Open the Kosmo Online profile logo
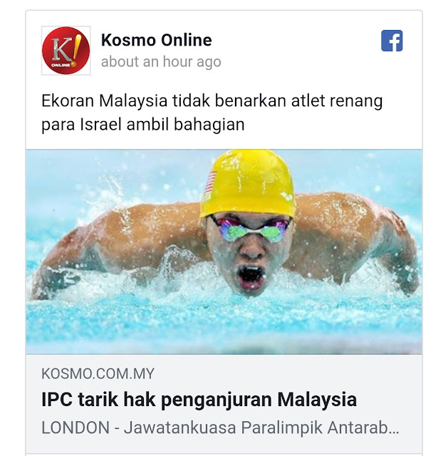 click(66, 51)
